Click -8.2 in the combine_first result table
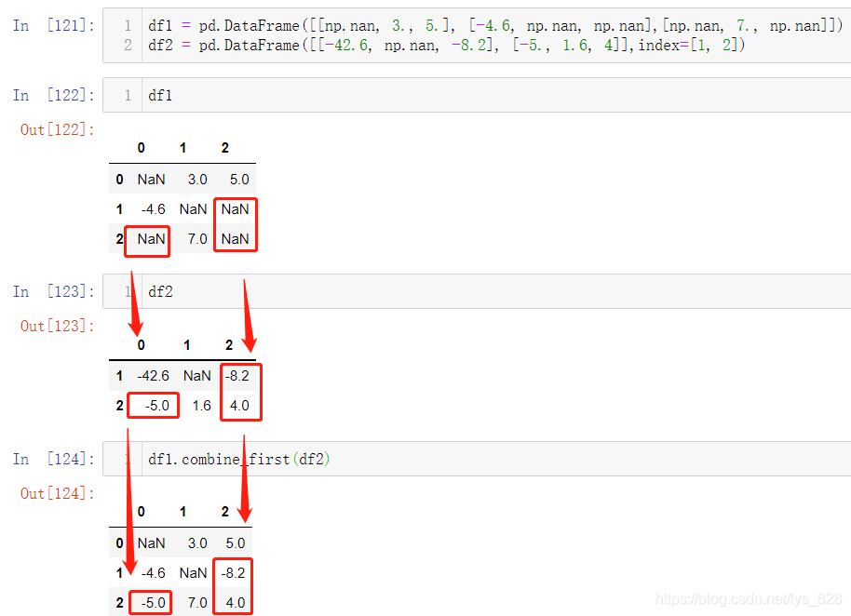Image resolution: width=851 pixels, height=616 pixels. pos(234,573)
